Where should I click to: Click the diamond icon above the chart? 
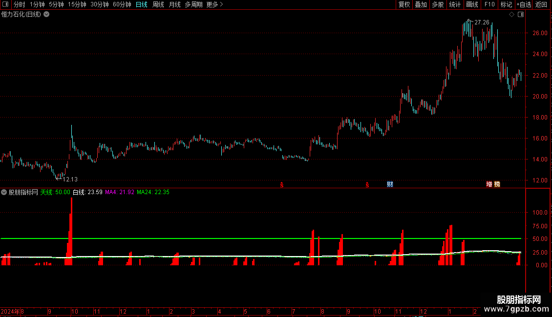[512, 15]
